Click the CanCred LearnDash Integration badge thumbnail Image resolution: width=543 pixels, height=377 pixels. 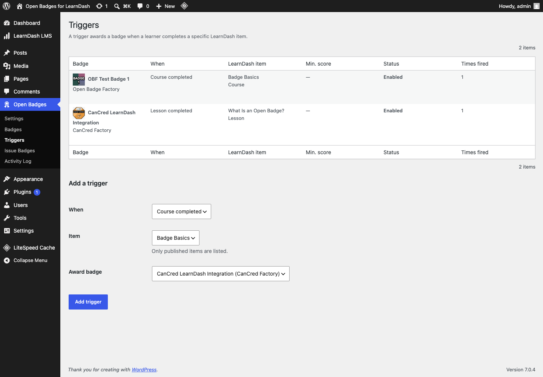tap(79, 113)
